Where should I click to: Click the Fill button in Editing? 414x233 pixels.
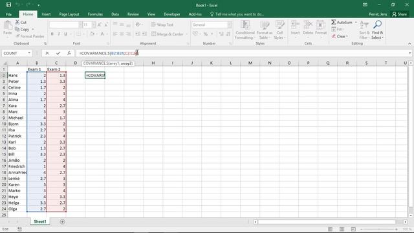(338, 29)
